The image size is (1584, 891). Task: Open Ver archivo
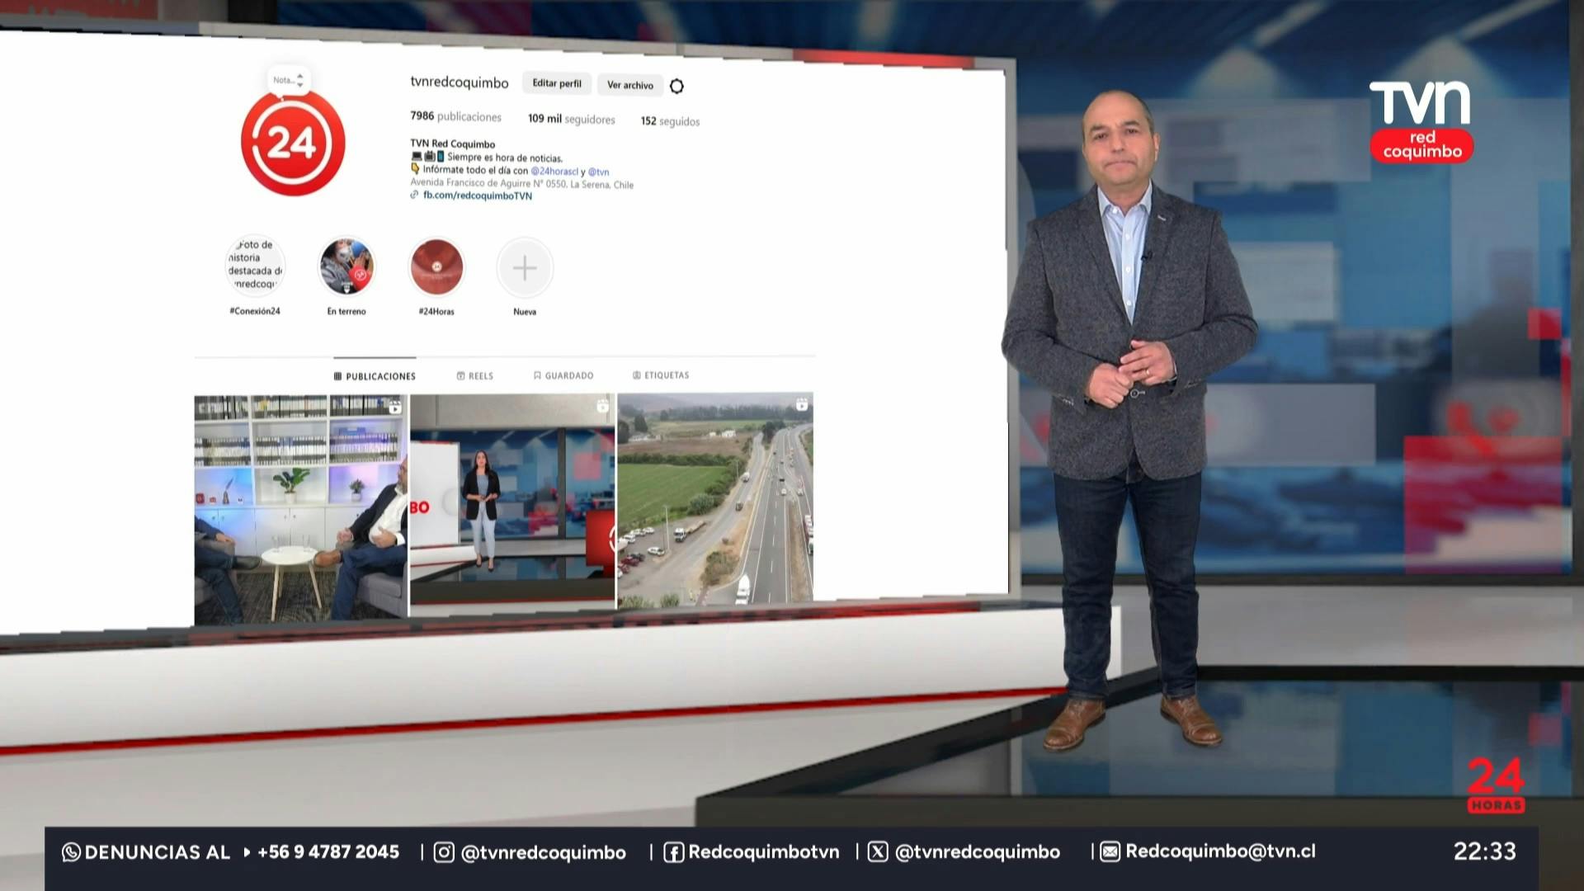(630, 85)
